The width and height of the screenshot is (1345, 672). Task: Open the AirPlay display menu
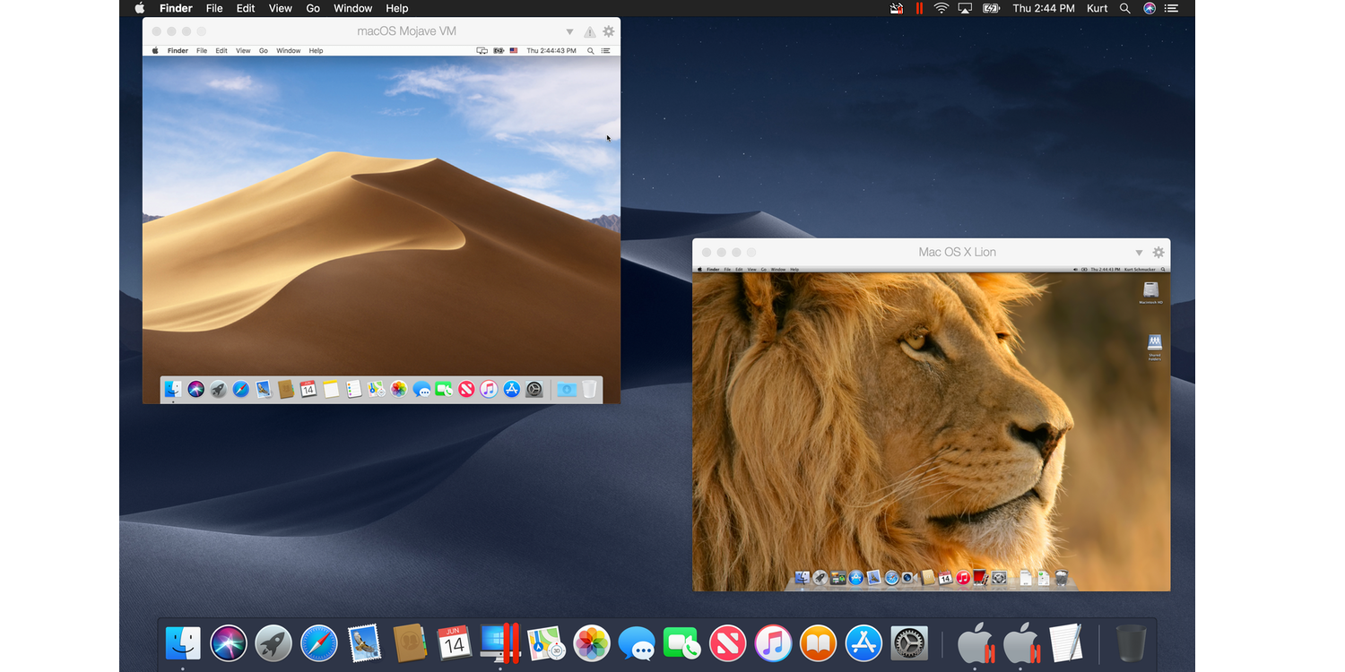pyautogui.click(x=966, y=8)
